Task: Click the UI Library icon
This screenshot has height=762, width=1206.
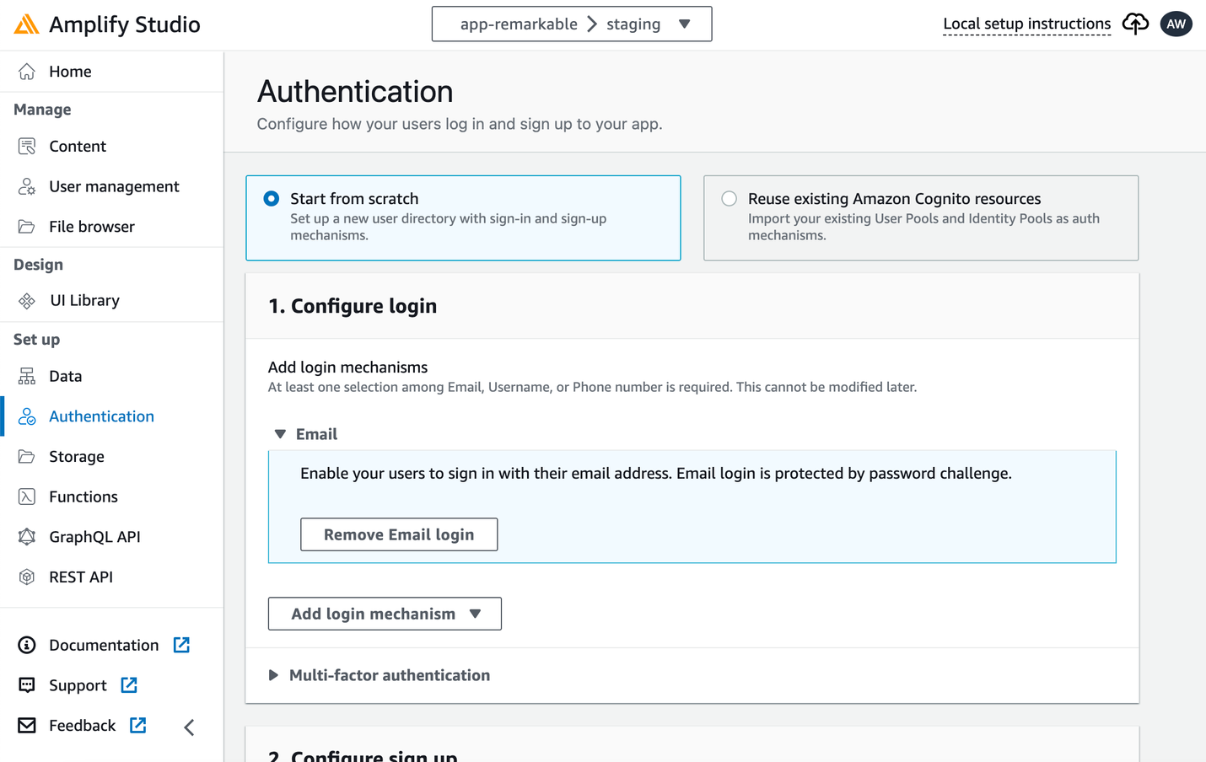Action: [x=27, y=301]
